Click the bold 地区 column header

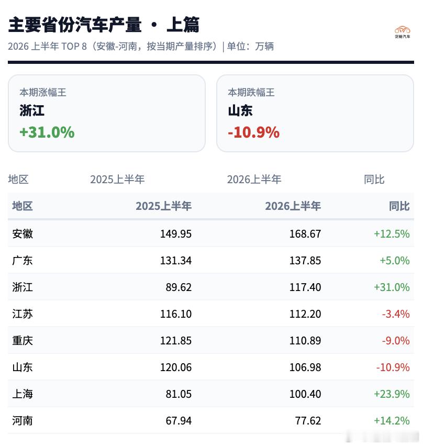click(x=23, y=206)
